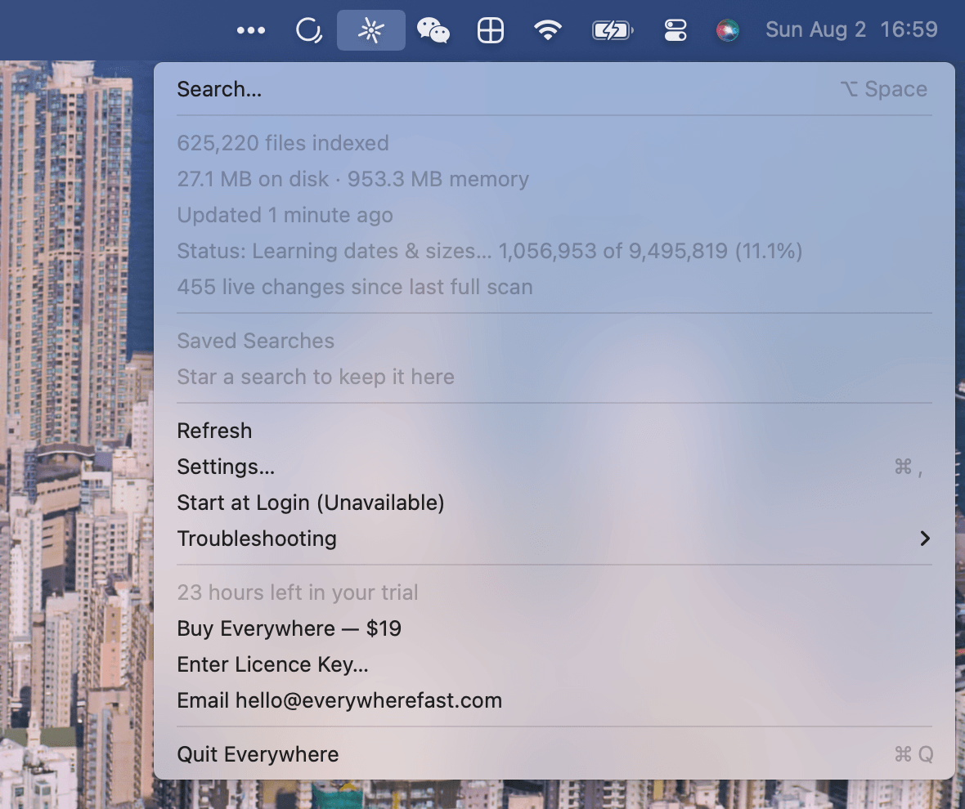Select Refresh in the menu

[x=554, y=431]
